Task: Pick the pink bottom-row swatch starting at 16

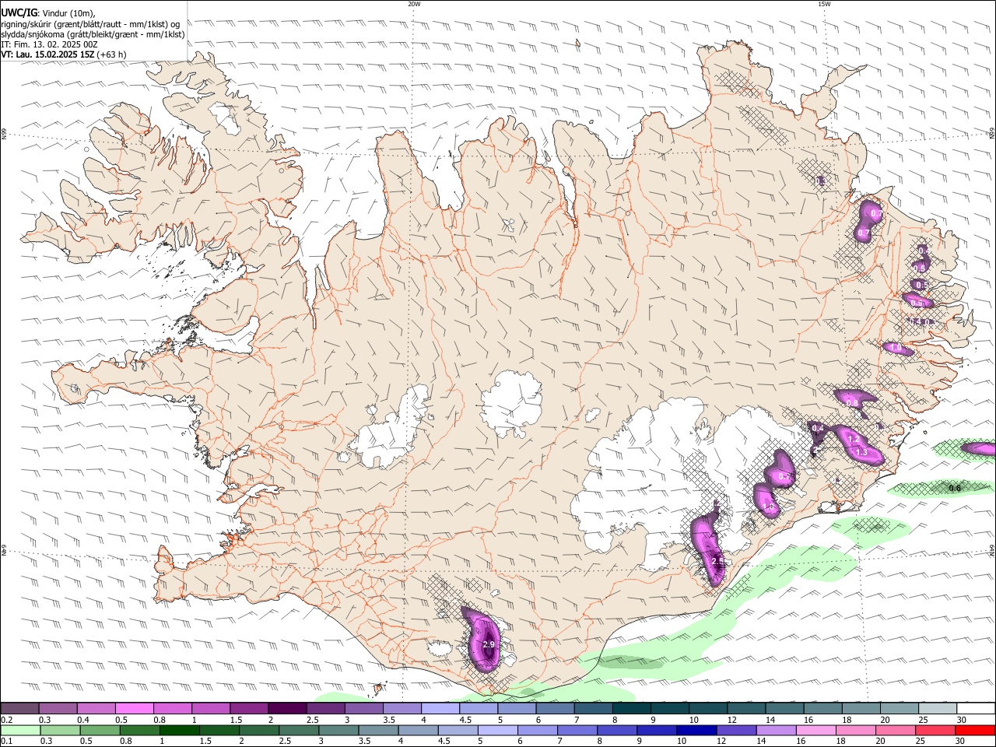Action: (816, 730)
